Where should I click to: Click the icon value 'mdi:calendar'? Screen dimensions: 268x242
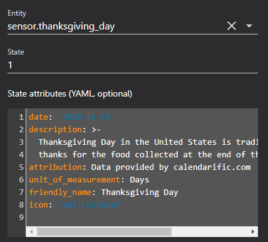(x=91, y=205)
